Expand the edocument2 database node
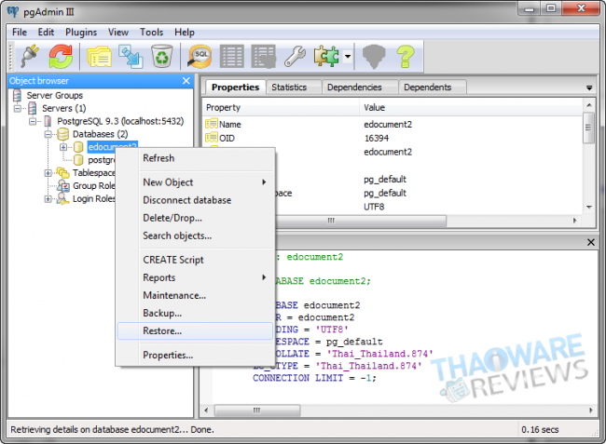Screen dimensions: 606x444 click(x=62, y=147)
